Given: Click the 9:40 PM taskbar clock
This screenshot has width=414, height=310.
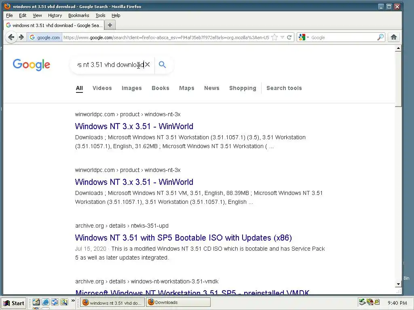Looking at the screenshot, I should [x=397, y=303].
